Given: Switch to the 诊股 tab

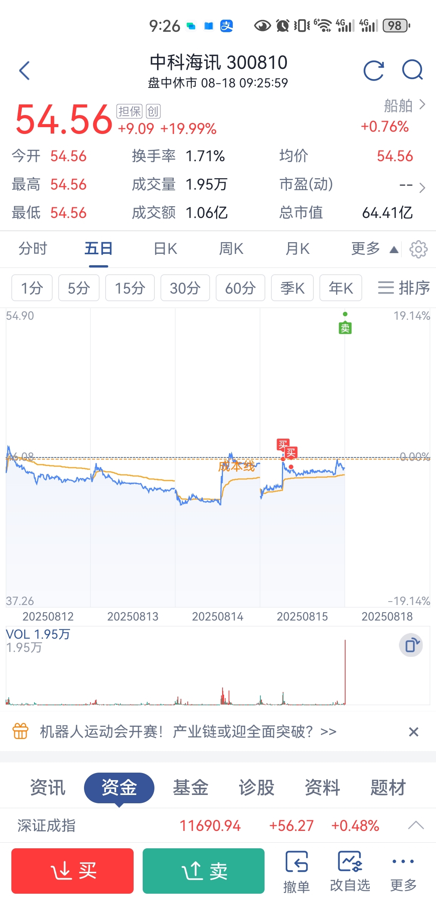Looking at the screenshot, I should coord(256,788).
